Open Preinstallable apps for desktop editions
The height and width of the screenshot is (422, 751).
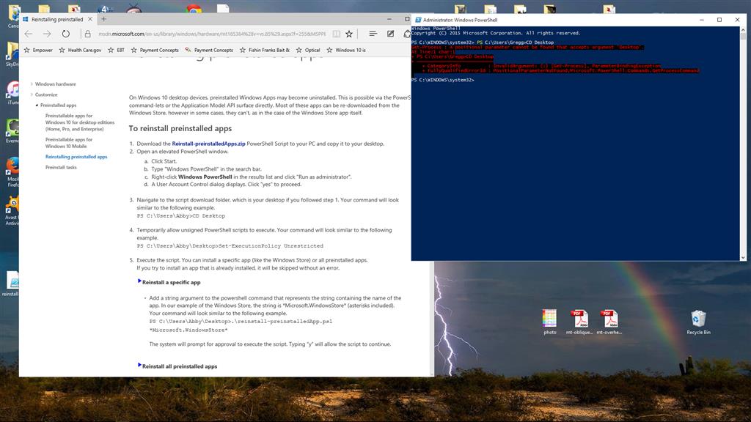pyautogui.click(x=80, y=122)
